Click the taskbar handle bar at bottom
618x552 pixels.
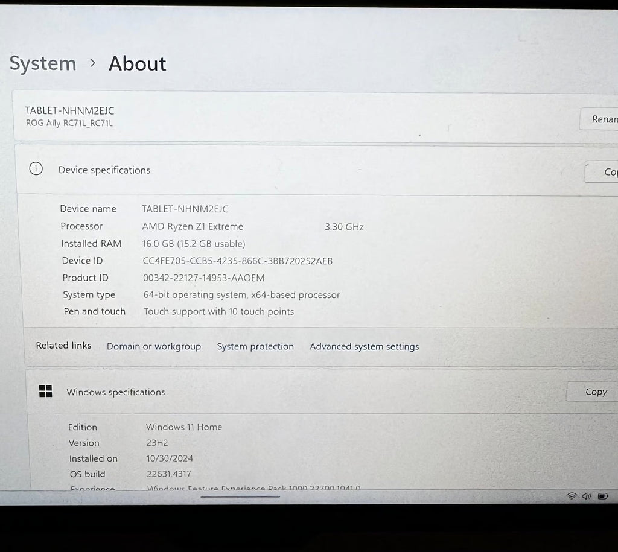tap(240, 496)
